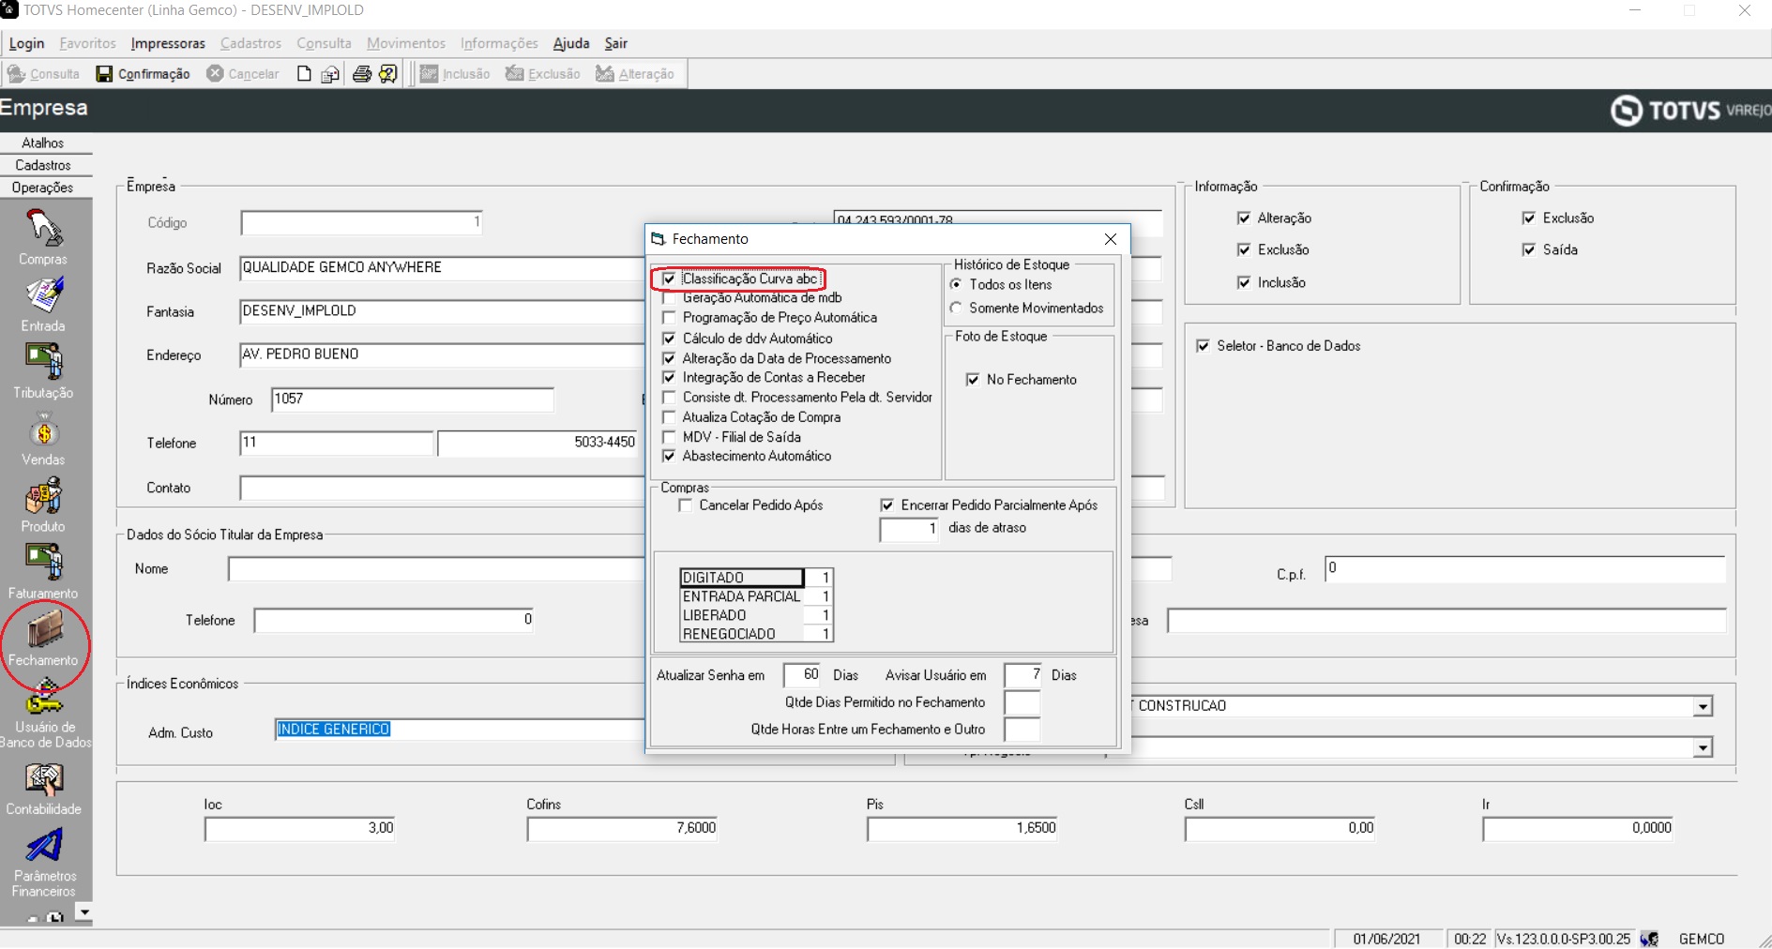Click the Razão Social input field
Viewport: 1772px width, 949px height.
[443, 268]
